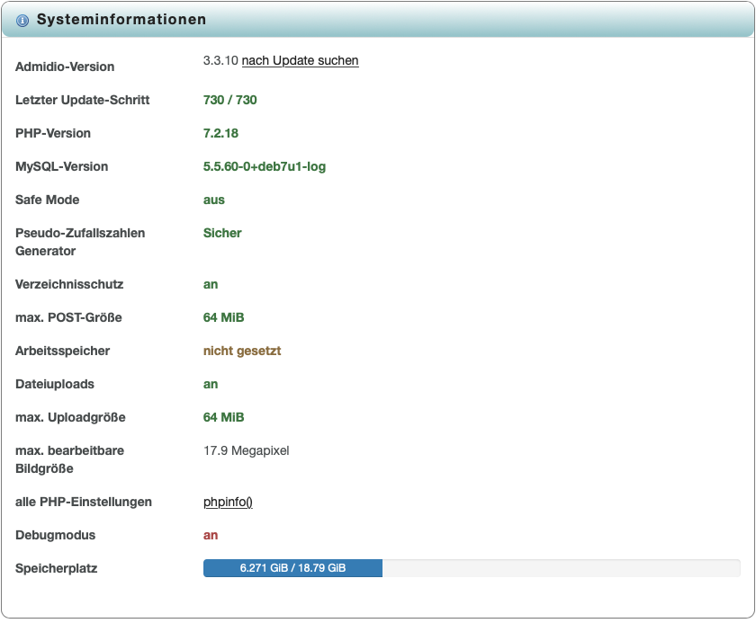Click the MySQL version value 5.5.60-0+deb7u1-log
This screenshot has height=623, width=756.
264,166
